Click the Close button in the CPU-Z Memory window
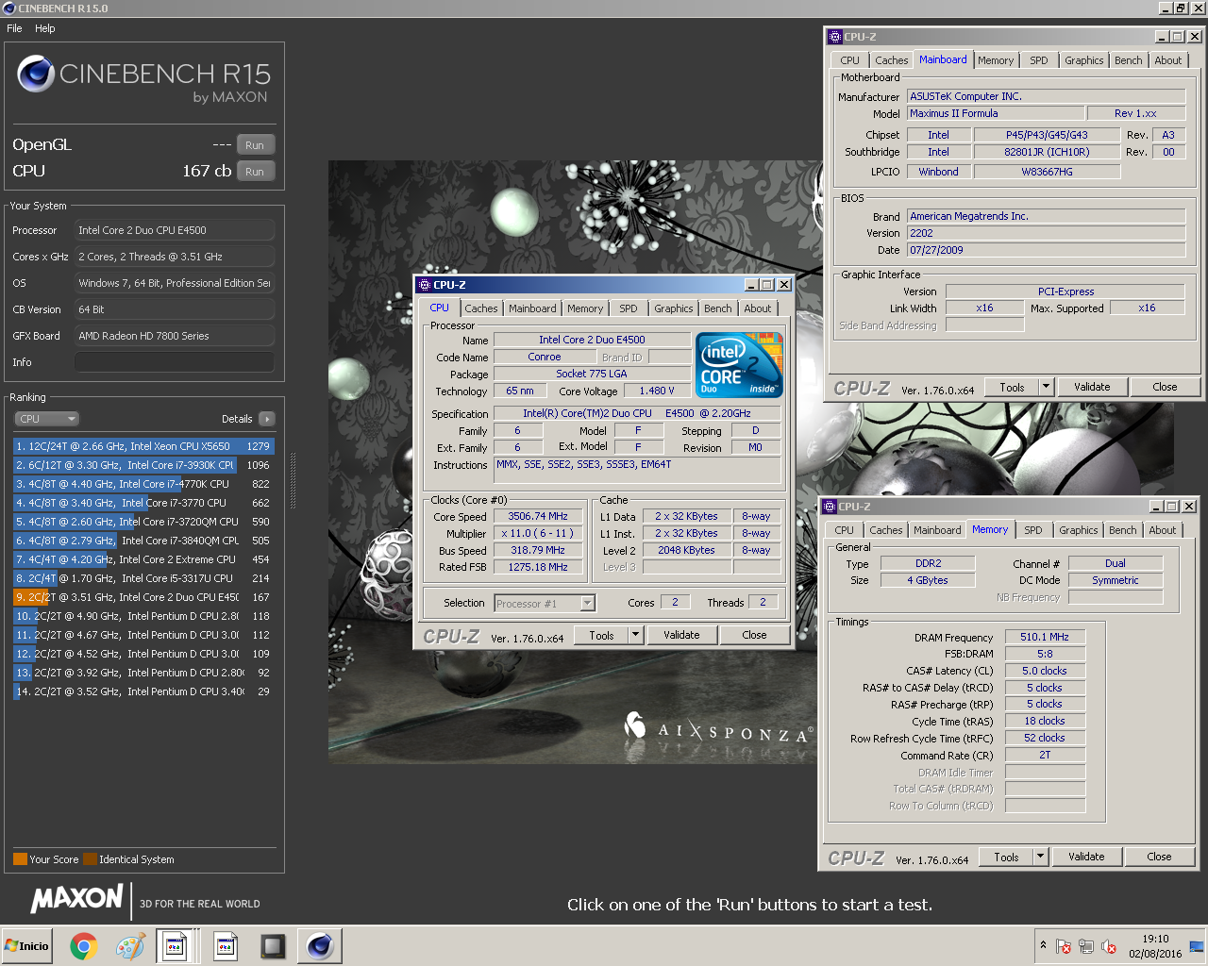The image size is (1208, 966). click(x=1159, y=857)
